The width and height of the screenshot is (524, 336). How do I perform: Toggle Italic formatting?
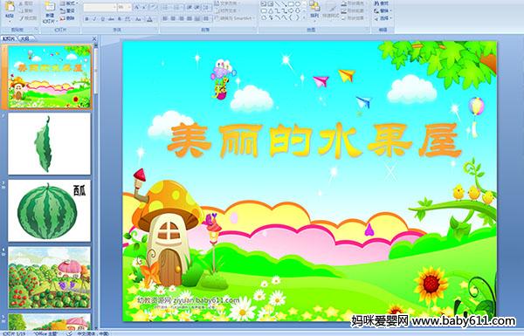click(94, 19)
